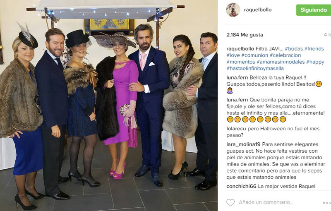Focus the Añade un comentario field
331x211 pixels.
tap(266, 202)
